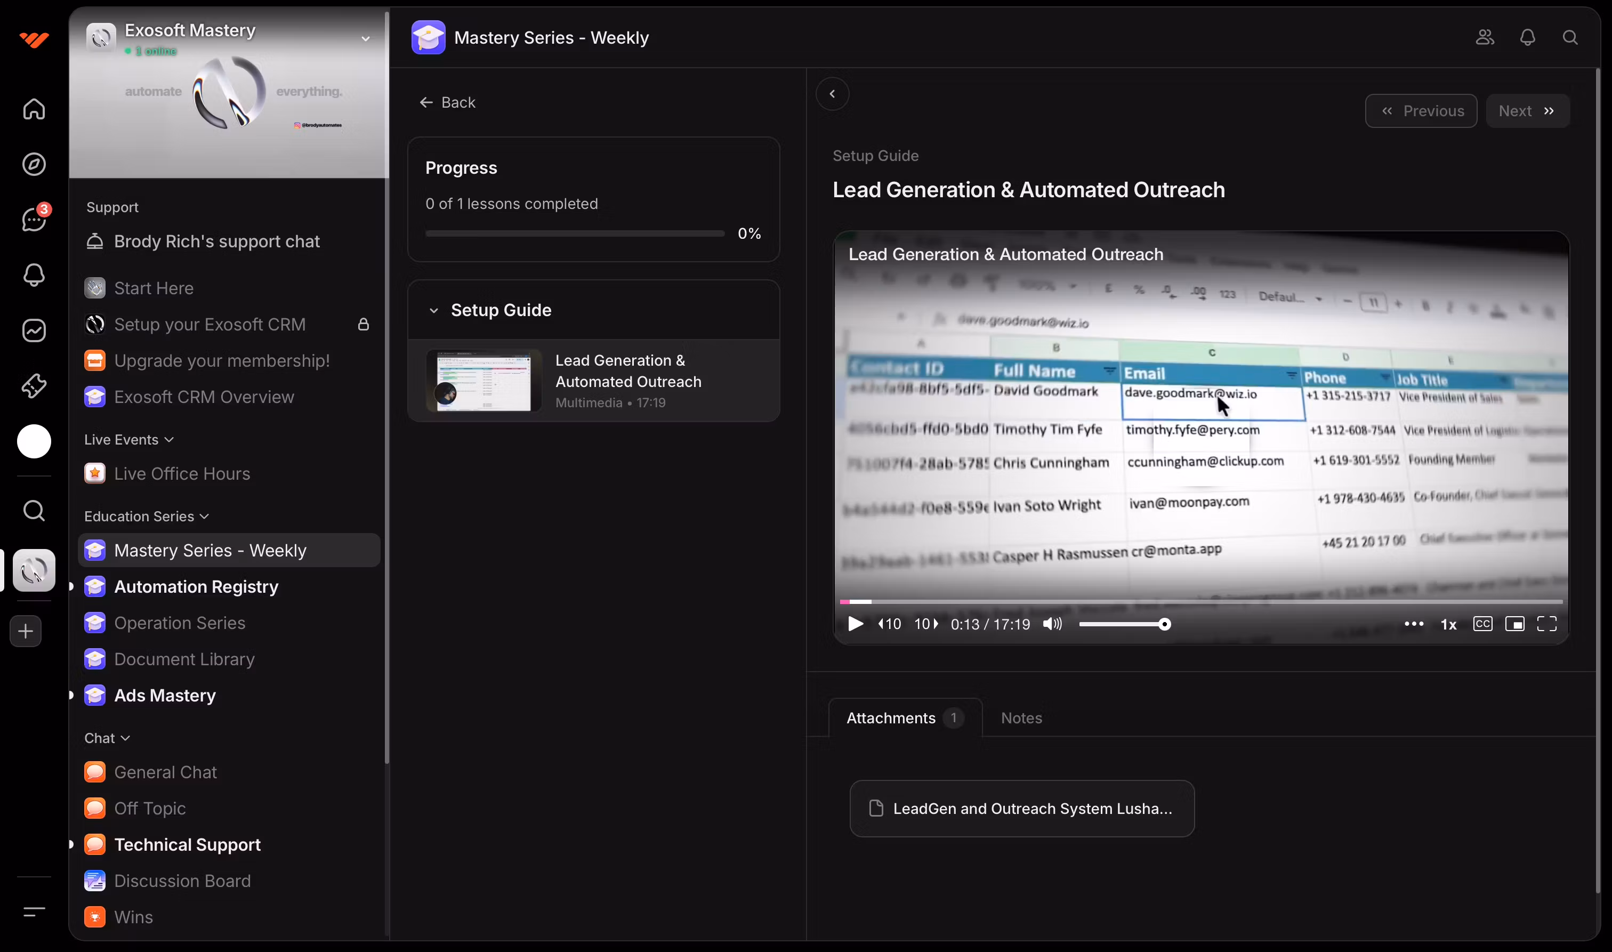Open messages icon with 3 badge
This screenshot has width=1612, height=952.
coord(34,220)
